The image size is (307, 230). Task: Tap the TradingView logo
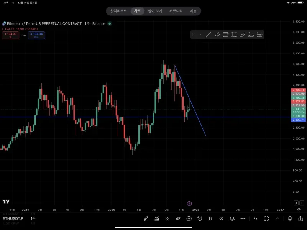point(6,202)
